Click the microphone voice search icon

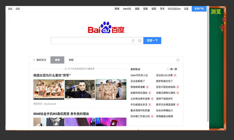[133, 41]
